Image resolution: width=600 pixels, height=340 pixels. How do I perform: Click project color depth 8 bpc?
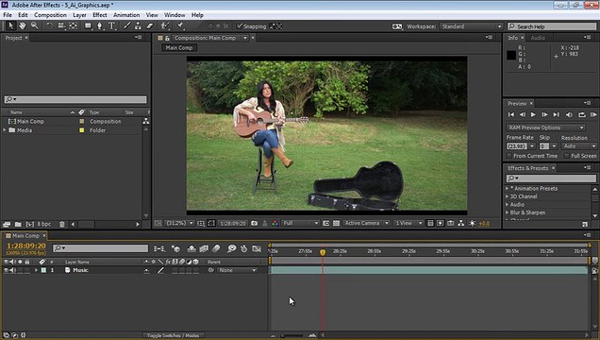point(44,224)
